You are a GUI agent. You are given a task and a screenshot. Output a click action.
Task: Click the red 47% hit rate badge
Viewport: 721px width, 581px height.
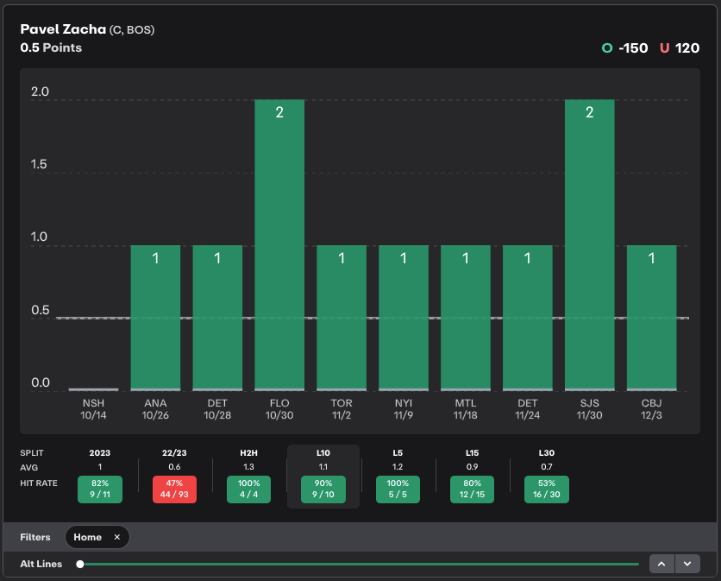pyautogui.click(x=174, y=489)
